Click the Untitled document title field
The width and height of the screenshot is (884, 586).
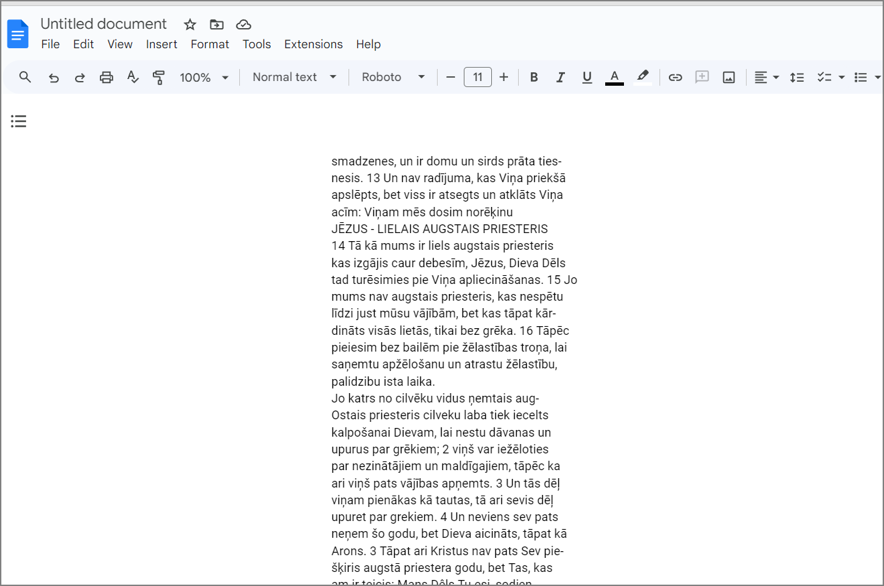pyautogui.click(x=103, y=24)
